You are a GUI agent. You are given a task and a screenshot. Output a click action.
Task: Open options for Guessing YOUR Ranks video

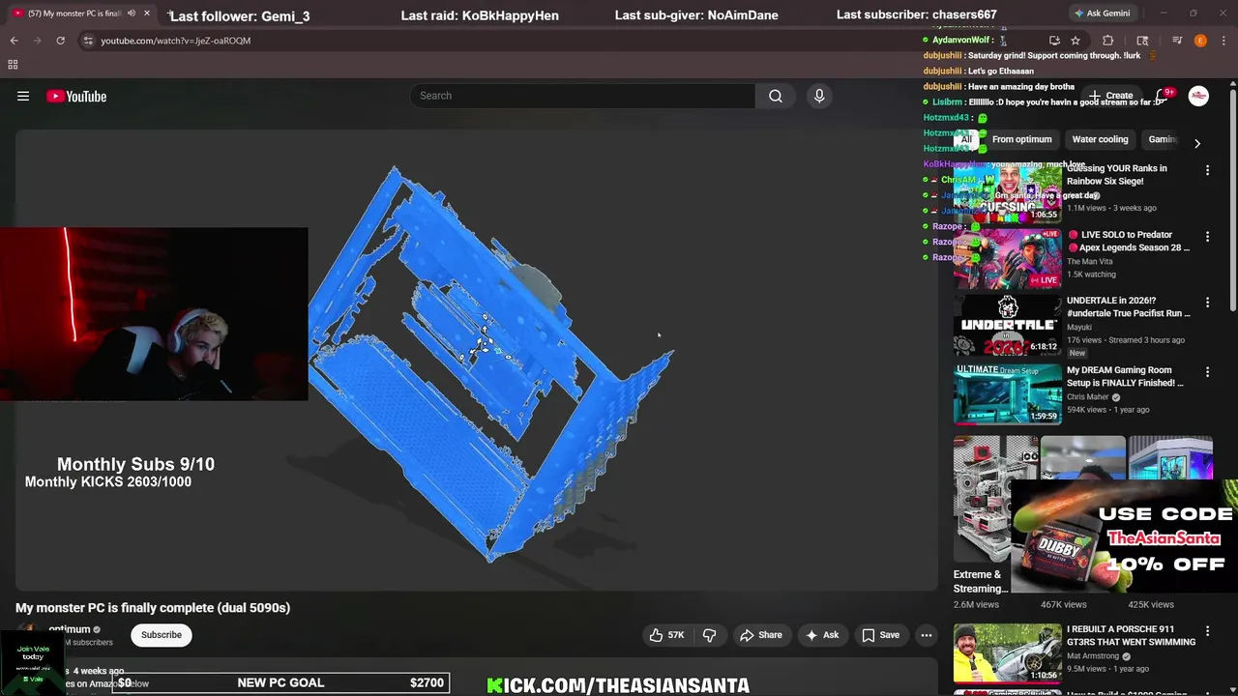(x=1207, y=170)
